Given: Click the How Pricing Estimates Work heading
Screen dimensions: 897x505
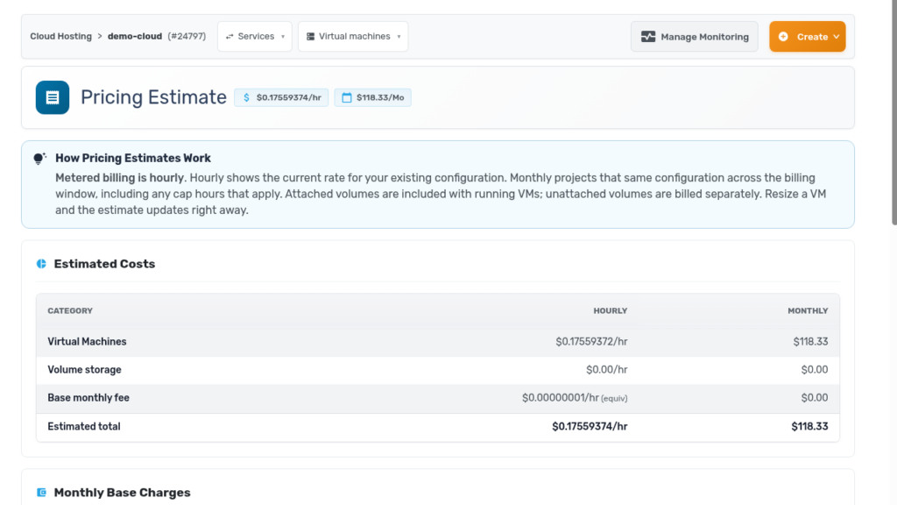Looking at the screenshot, I should coord(133,158).
